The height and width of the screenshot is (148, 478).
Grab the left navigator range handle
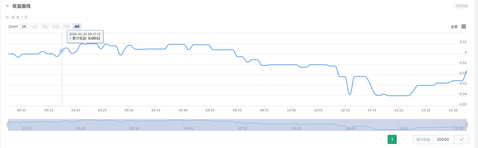pyautogui.click(x=8, y=125)
